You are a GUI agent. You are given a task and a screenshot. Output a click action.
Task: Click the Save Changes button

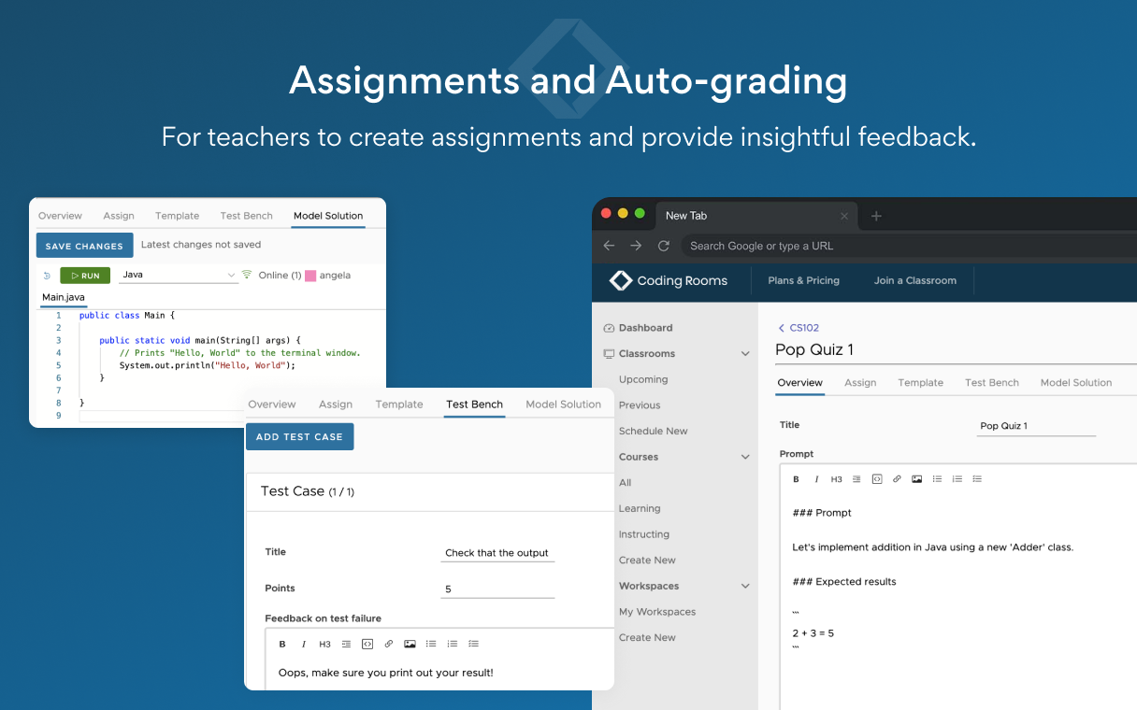(85, 246)
